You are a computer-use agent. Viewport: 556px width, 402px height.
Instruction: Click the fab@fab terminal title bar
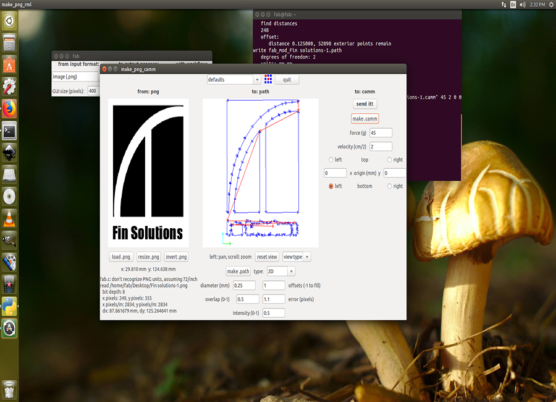[357, 15]
